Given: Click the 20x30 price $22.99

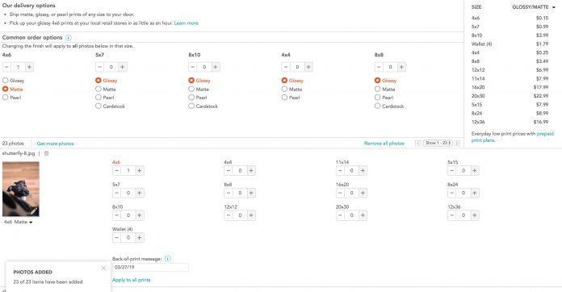Looking at the screenshot, I should (541, 96).
